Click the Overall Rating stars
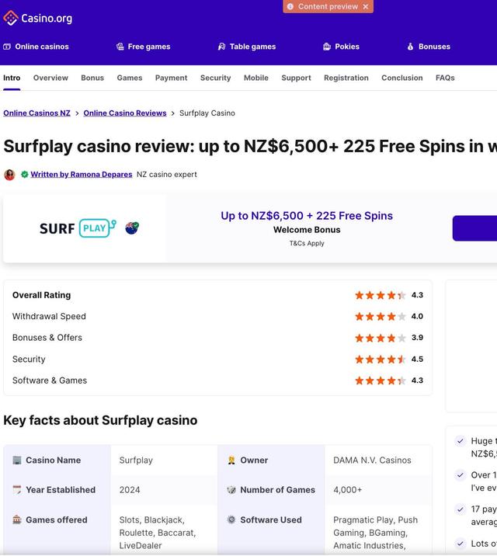 click(380, 295)
